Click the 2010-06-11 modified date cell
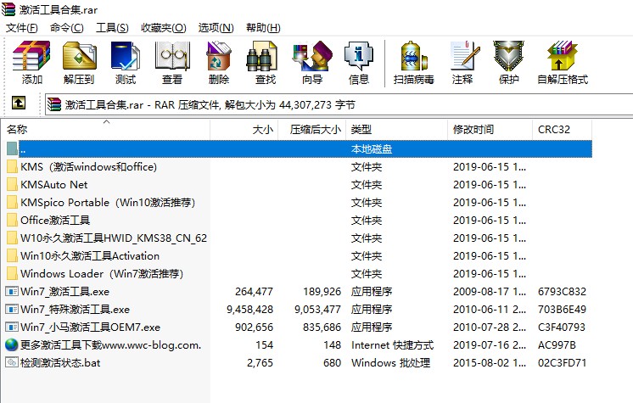Screen dimensions: 633x403 (x=490, y=310)
